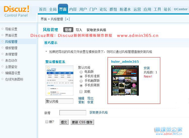189x138 pixels.
Task: Select the 手机极简版 radio button
Action: [x=81, y=86]
